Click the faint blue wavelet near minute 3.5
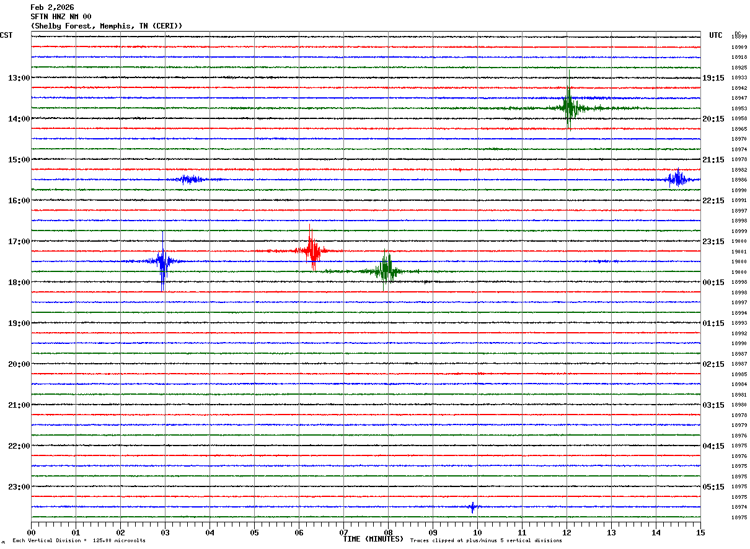The image size is (750, 549). (x=189, y=179)
